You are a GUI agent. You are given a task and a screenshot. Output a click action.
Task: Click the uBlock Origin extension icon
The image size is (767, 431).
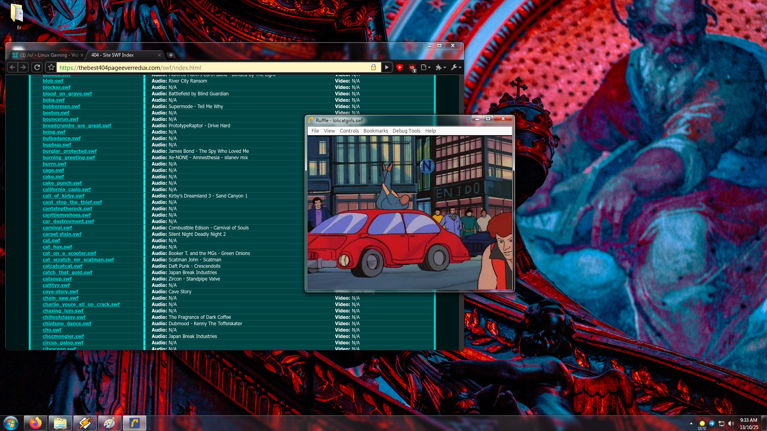point(412,67)
